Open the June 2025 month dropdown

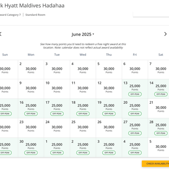pos(83,34)
